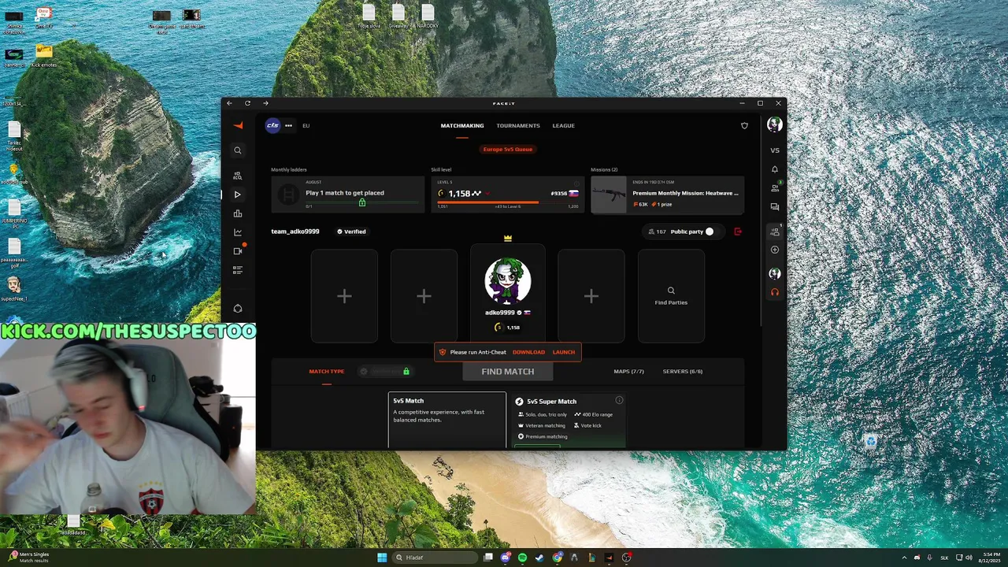Click the 167 party members counter
1008x567 pixels.
click(657, 232)
